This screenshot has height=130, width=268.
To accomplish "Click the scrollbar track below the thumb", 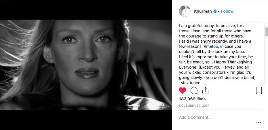I will click(x=266, y=60).
